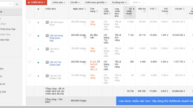The image size is (193, 108).
Task: Open the Chỉnh sửa dropdown
Action: point(58,3)
